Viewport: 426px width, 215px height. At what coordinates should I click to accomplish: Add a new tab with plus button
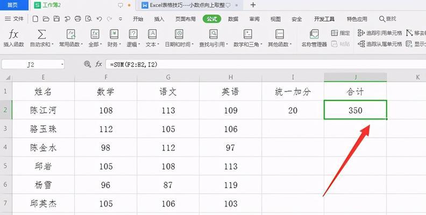point(253,5)
